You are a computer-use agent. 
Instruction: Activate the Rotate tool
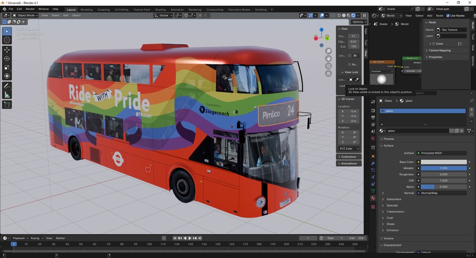[7, 58]
